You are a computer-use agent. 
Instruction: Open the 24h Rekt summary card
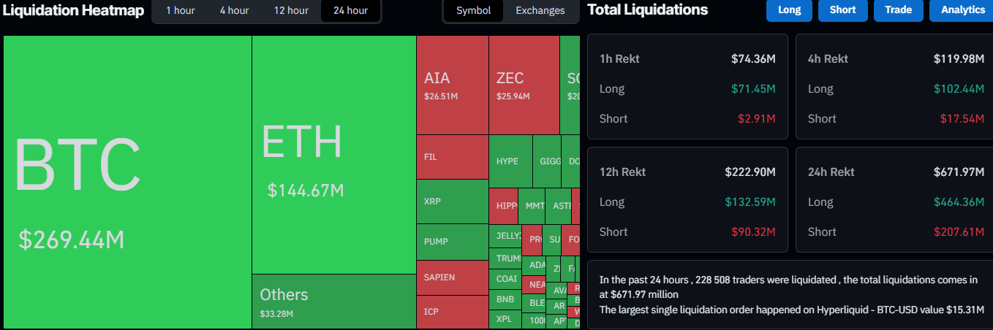pos(894,199)
